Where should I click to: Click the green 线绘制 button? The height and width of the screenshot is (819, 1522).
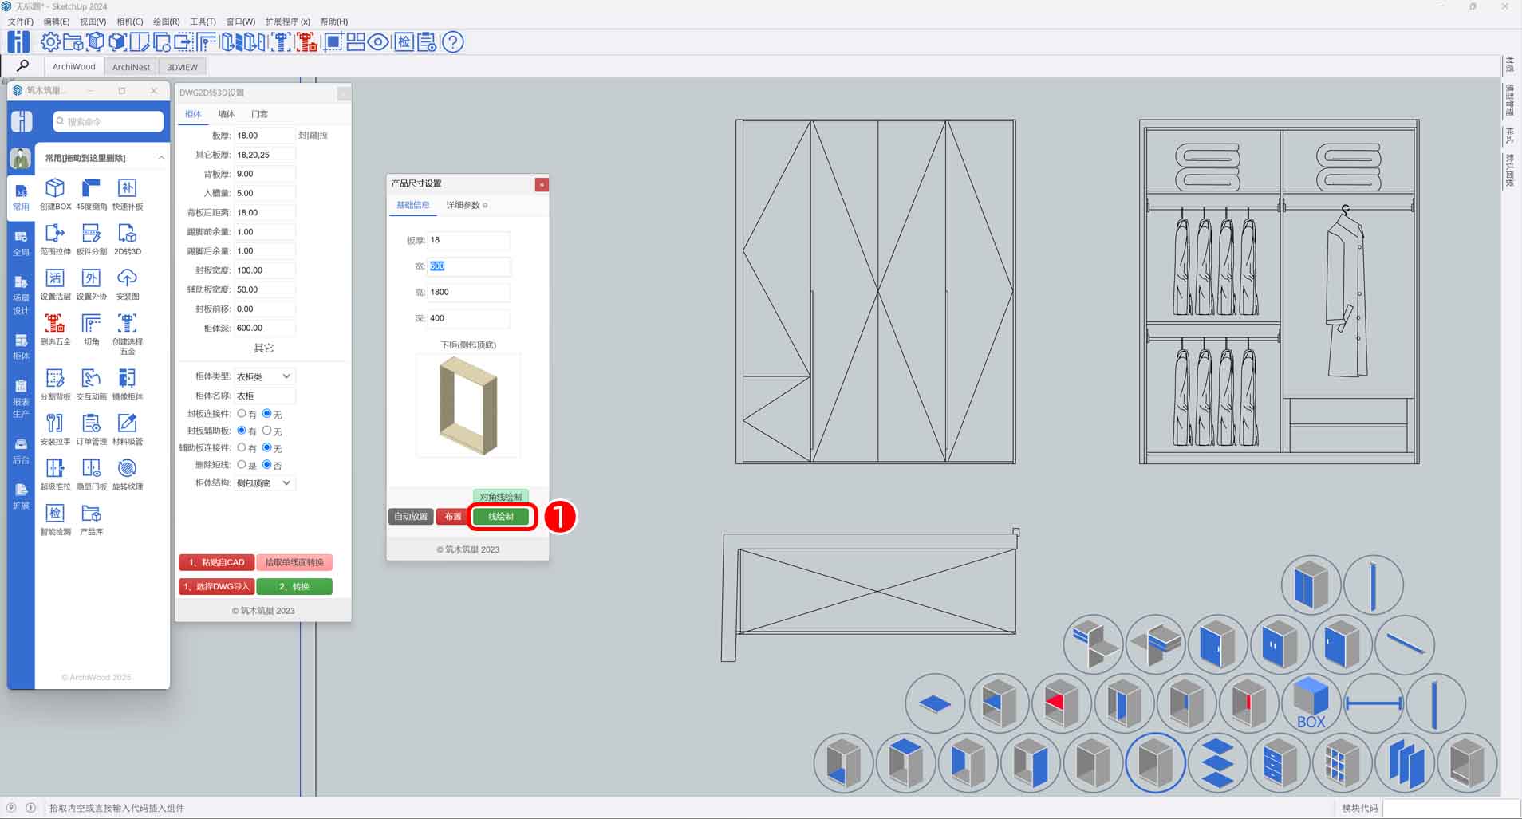click(501, 517)
